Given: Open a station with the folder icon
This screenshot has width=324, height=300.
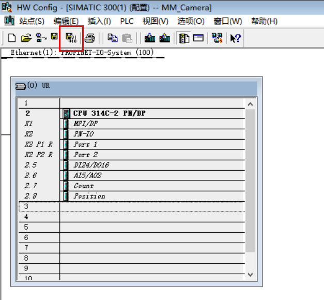Looking at the screenshot, I should coord(26,38).
